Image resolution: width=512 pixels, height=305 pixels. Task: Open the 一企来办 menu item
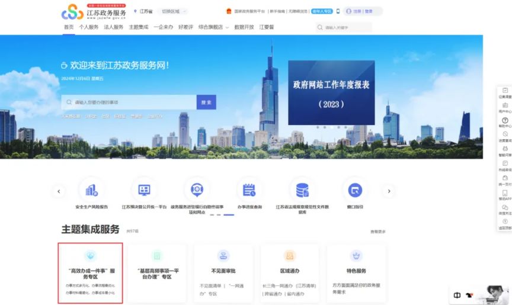[164, 27]
